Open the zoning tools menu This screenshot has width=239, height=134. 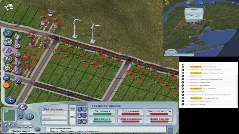point(7,42)
